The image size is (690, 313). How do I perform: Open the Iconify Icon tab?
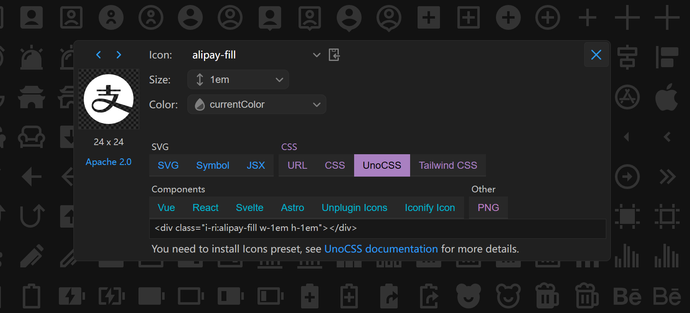click(x=430, y=208)
